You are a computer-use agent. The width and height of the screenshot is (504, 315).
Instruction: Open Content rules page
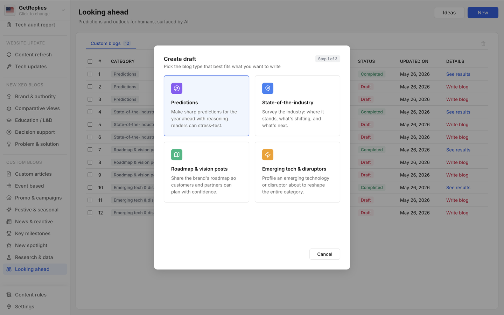[35, 295]
